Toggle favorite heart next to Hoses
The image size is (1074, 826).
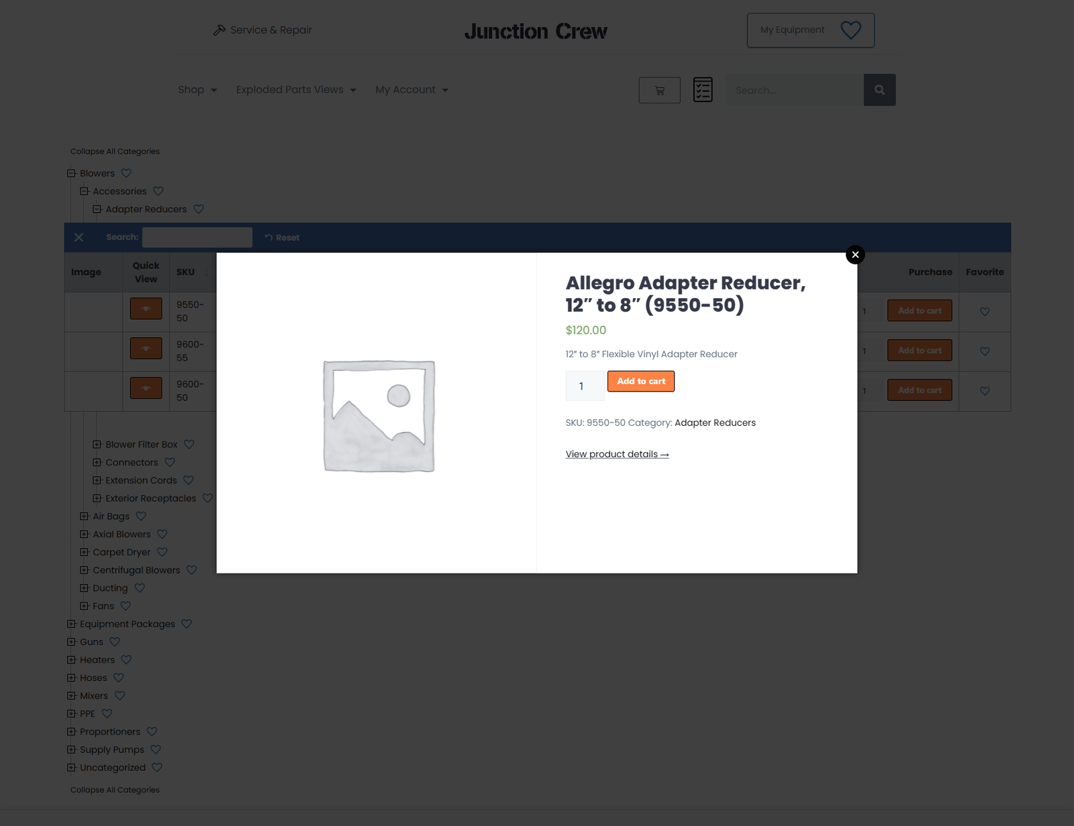click(x=119, y=678)
